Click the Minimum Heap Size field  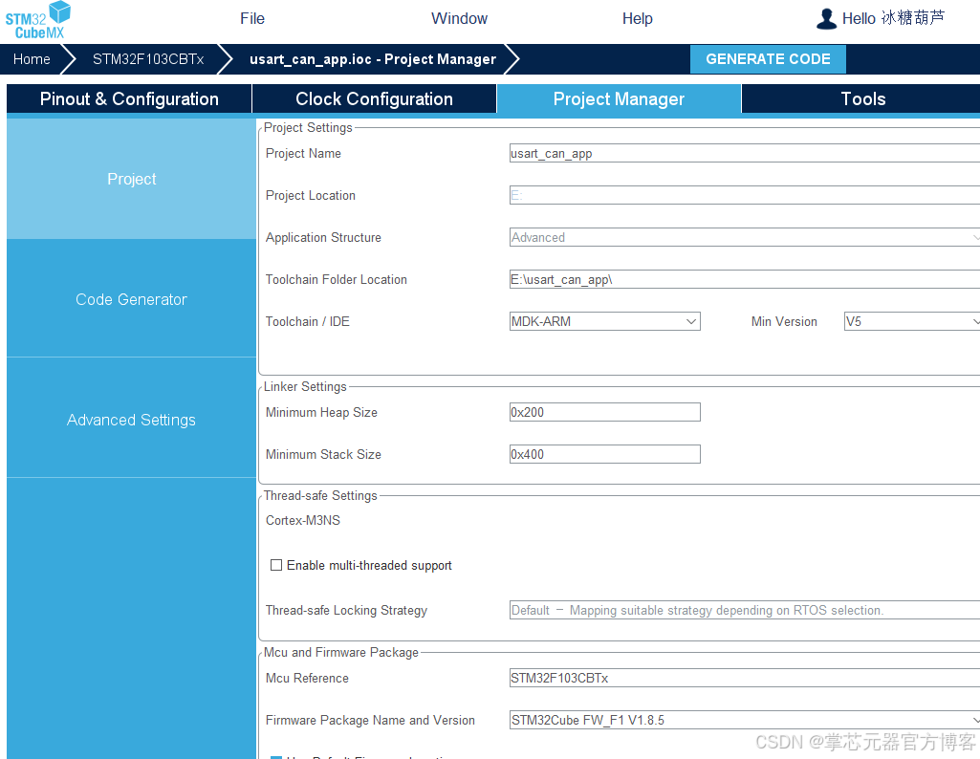[605, 412]
